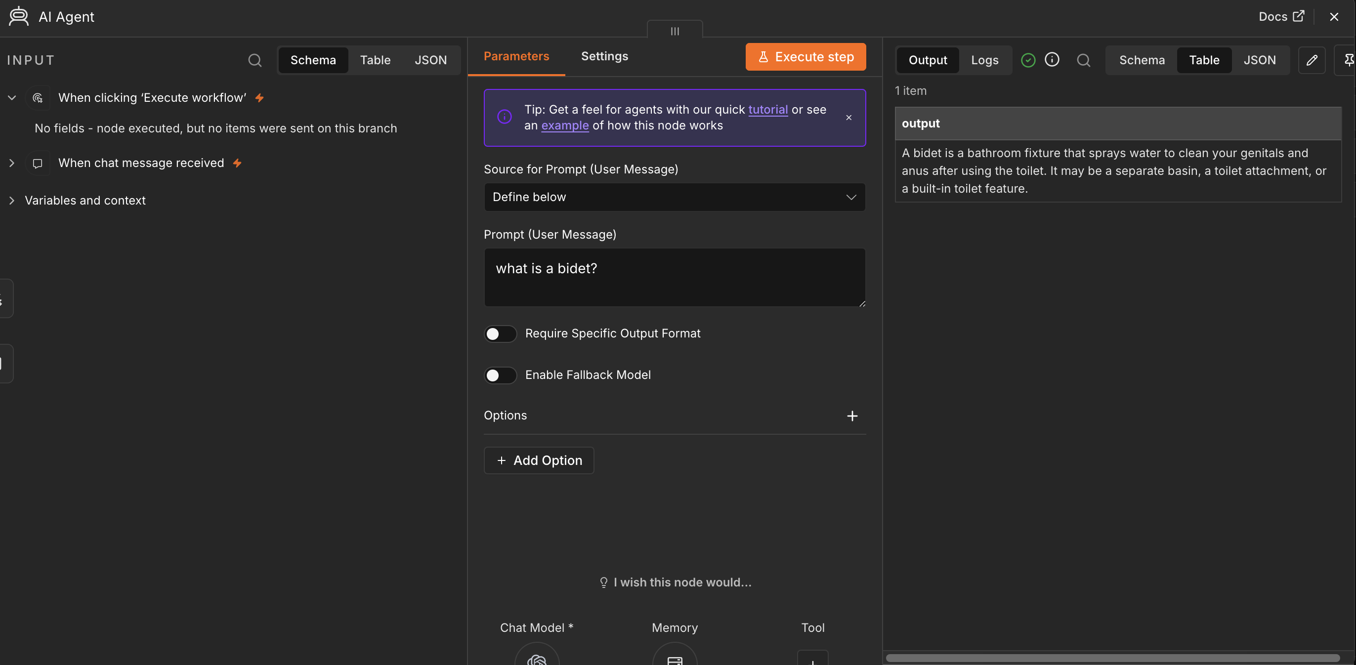1356x665 pixels.
Task: Toggle Require Specific Output Format
Action: pos(500,333)
